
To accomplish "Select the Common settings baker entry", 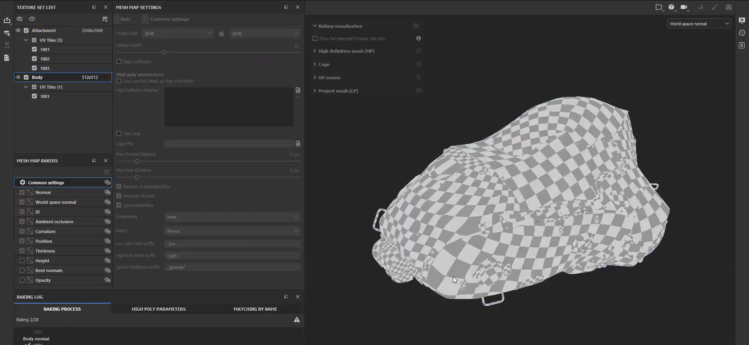I will 46,183.
